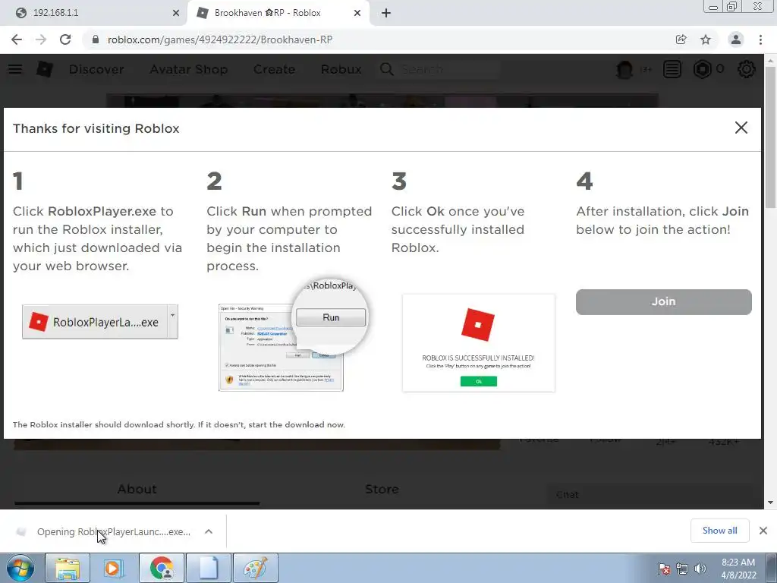
Task: Click the lock icon in address bar
Action: (x=96, y=39)
